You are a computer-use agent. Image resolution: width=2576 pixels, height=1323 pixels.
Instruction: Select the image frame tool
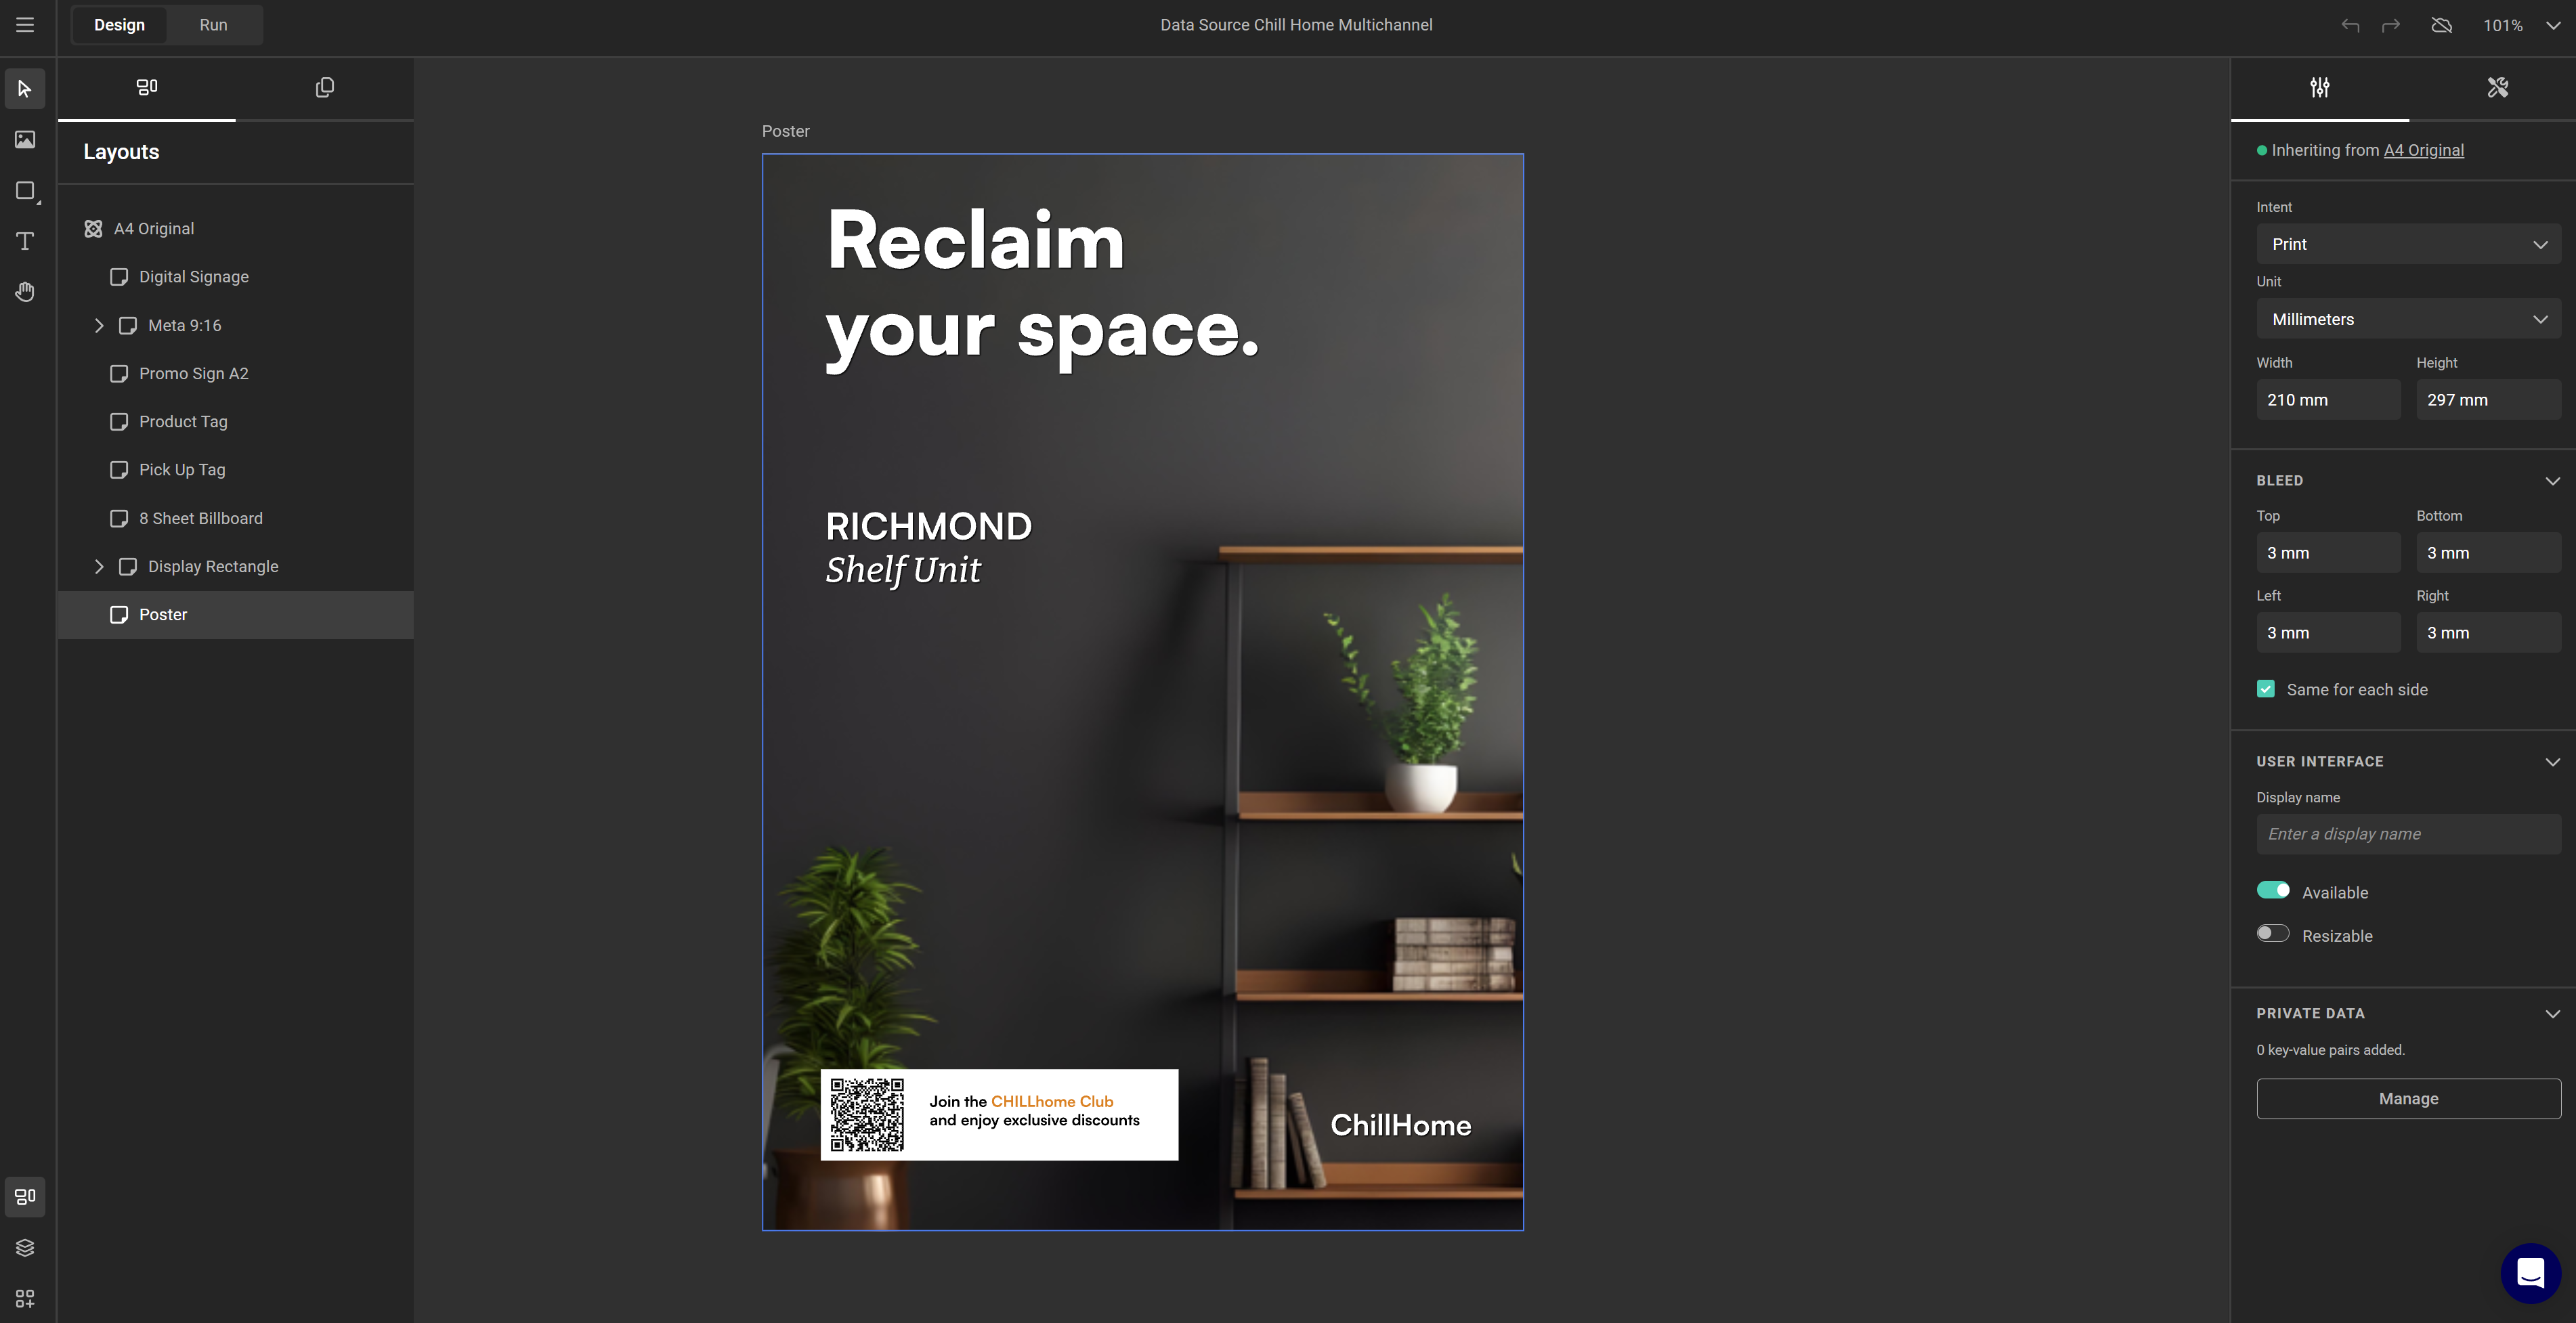pos(25,140)
